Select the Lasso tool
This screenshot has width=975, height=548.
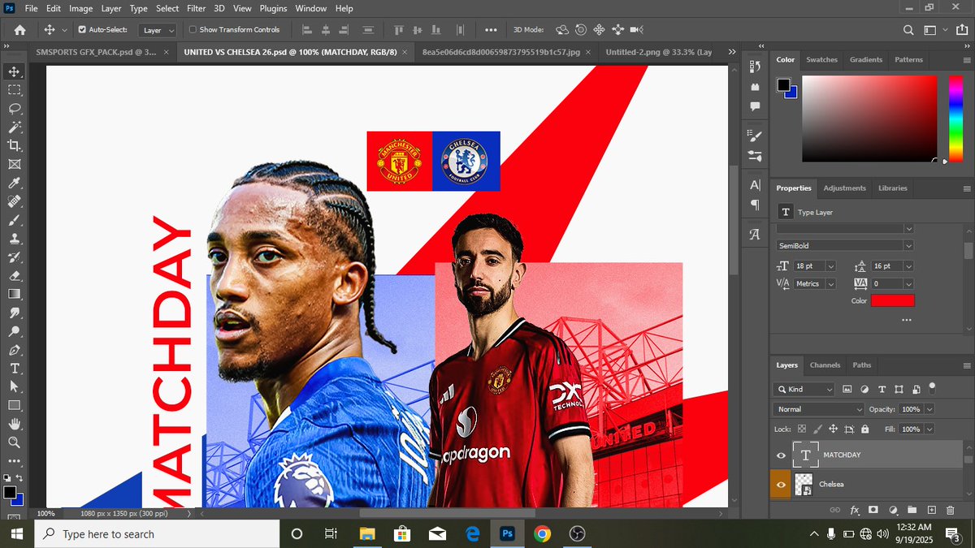(14, 108)
